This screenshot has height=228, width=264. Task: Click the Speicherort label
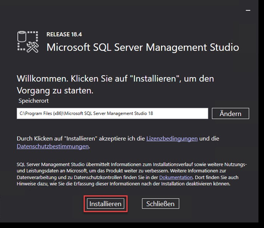(33, 101)
